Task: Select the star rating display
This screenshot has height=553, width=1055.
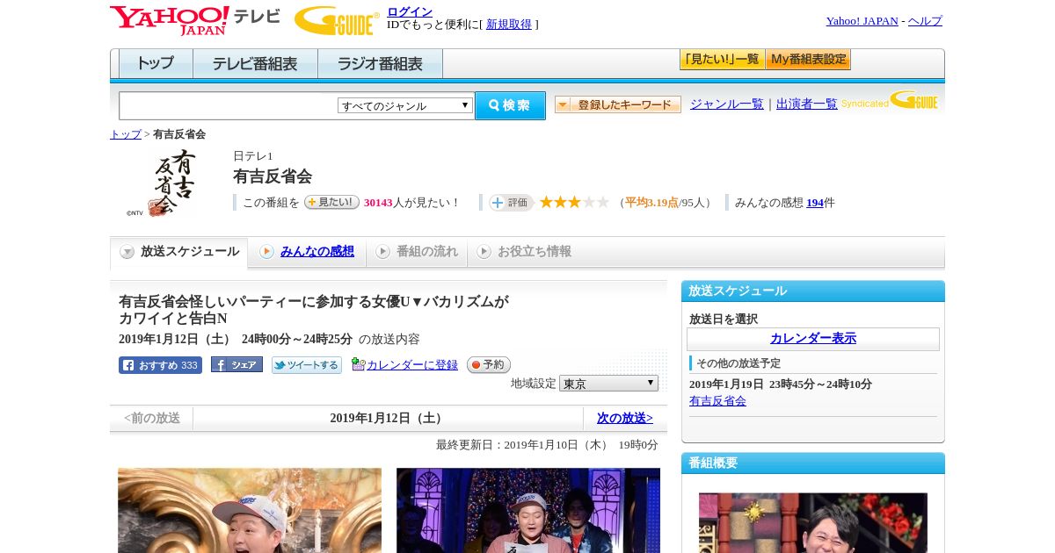Action: click(574, 203)
